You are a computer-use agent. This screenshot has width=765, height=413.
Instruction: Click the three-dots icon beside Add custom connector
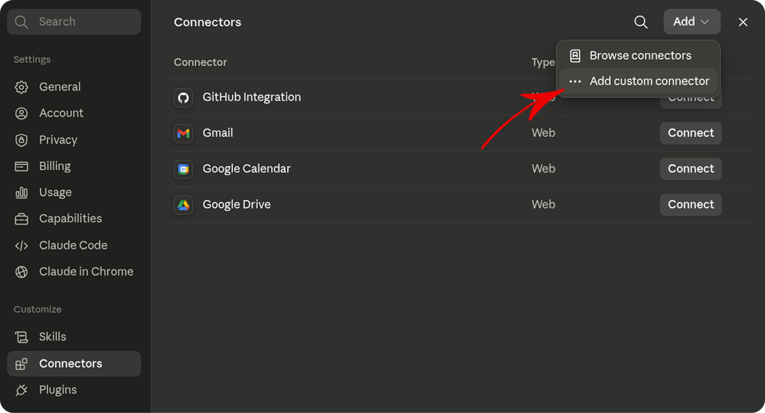click(x=575, y=81)
